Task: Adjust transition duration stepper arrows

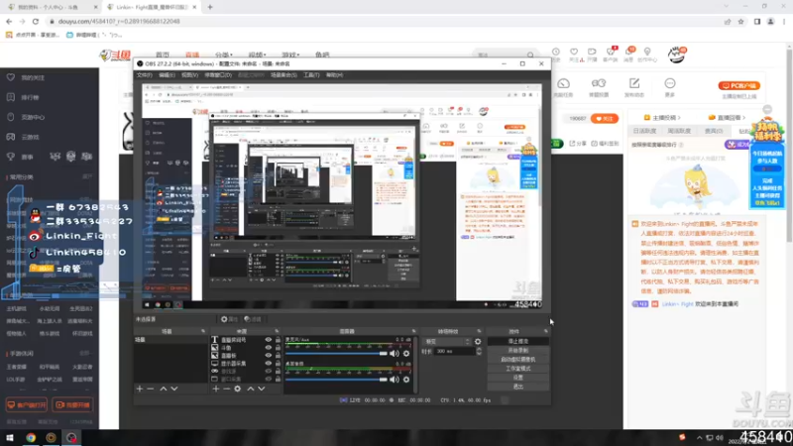Action: (x=479, y=352)
